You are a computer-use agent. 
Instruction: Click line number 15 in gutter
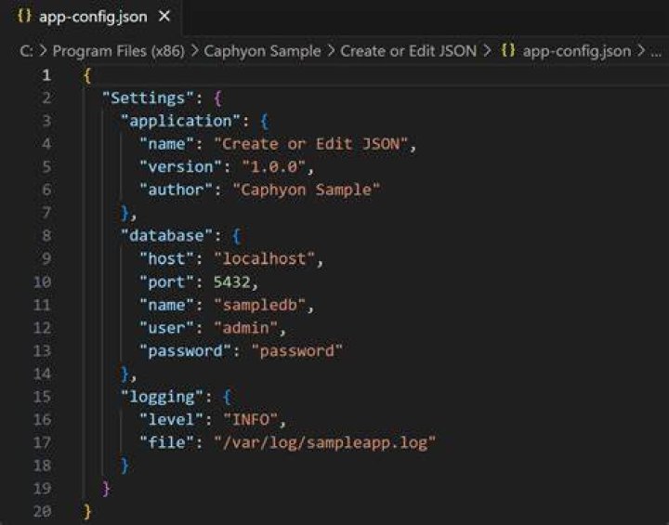42,397
